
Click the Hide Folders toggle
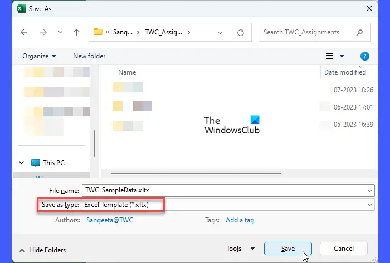pos(42,250)
